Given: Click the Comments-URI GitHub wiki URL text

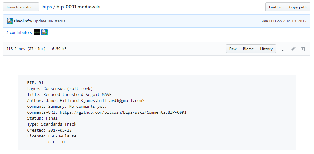Looking at the screenshot, I should click(x=123, y=112).
